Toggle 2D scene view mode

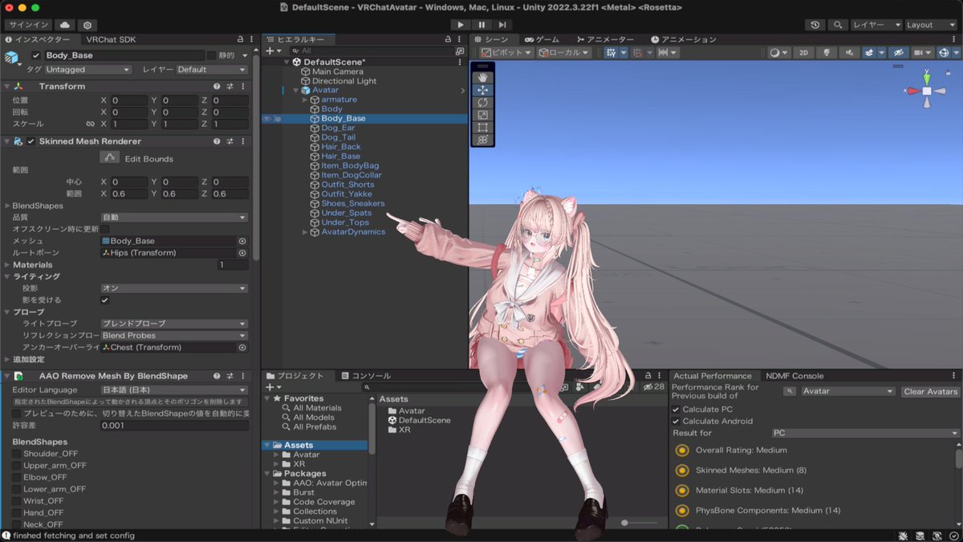tap(803, 52)
